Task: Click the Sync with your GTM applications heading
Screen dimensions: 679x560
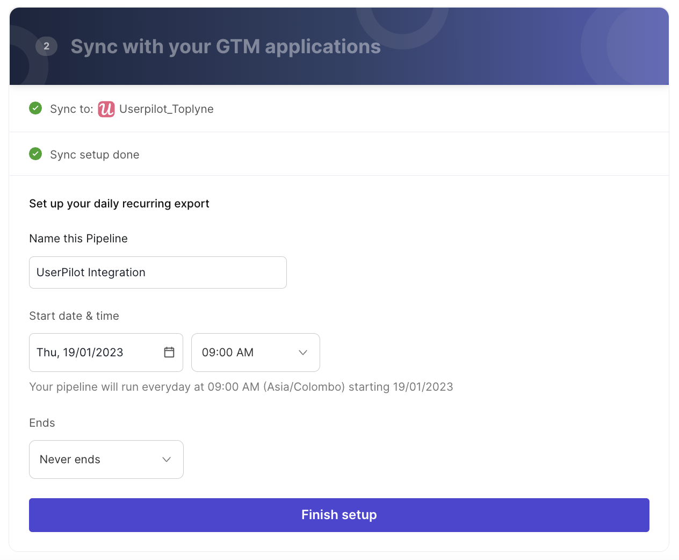Action: 226,47
